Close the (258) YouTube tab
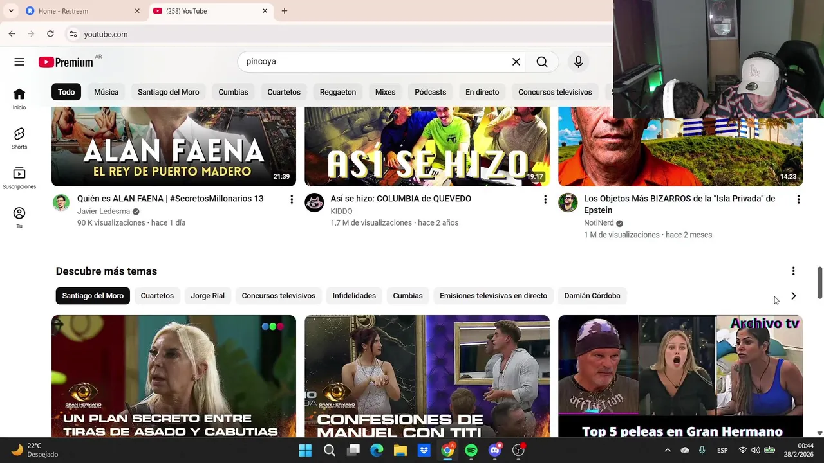Image resolution: width=824 pixels, height=463 pixels. 265,11
